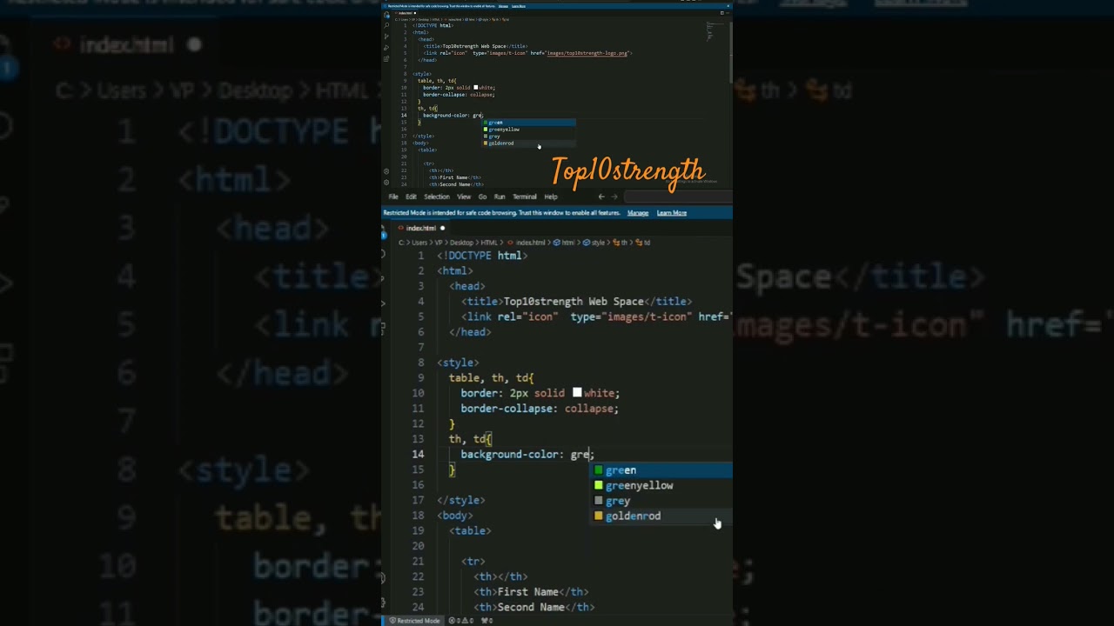
Task: Click command center search box beside arrows
Action: (678, 196)
